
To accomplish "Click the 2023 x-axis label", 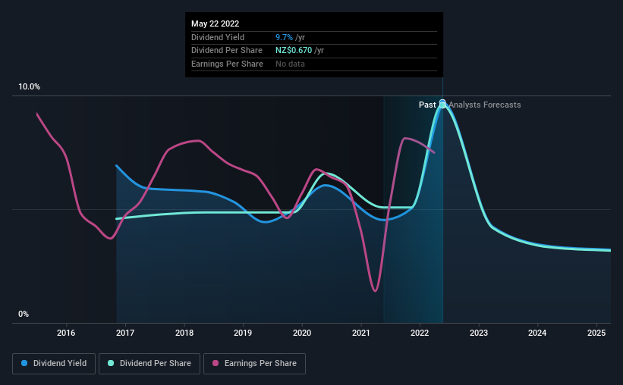I will (x=479, y=333).
